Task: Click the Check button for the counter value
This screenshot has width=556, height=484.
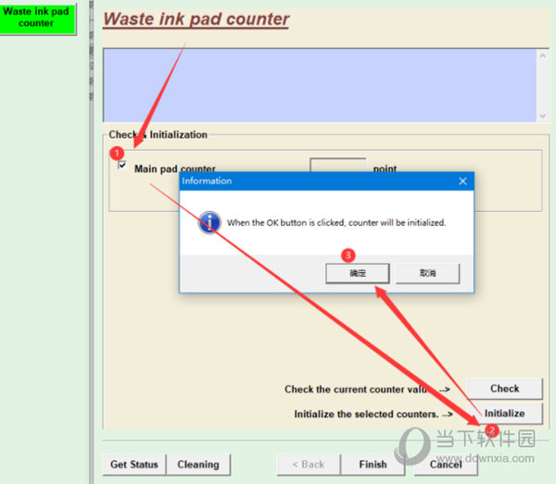Action: click(504, 389)
